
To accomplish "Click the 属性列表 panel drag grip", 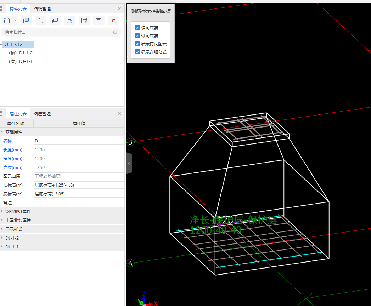I will pos(1,114).
